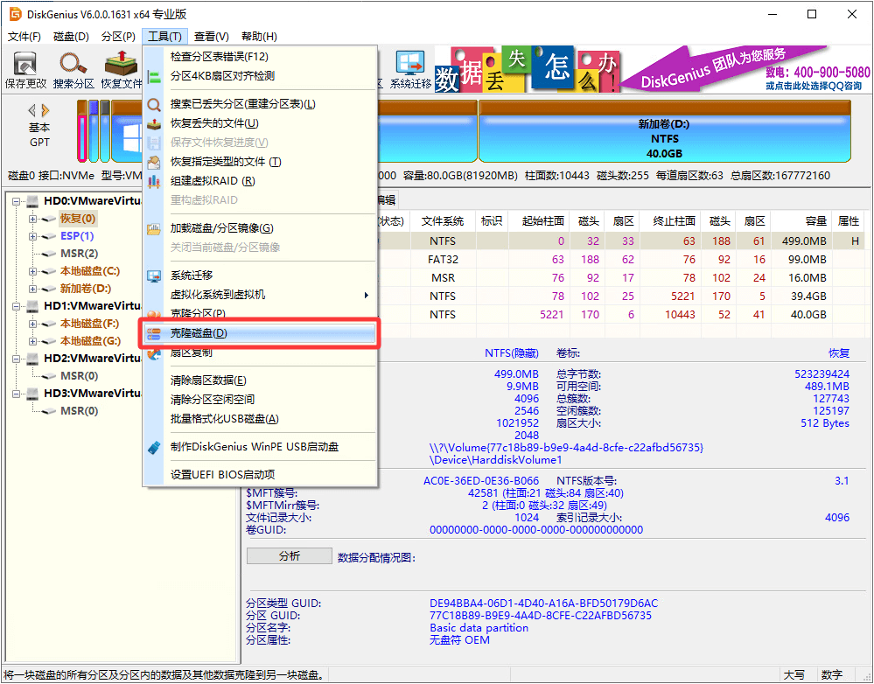This screenshot has width=874, height=684.
Task: Click the 系统迁移 system migration toolbar icon
Action: 409,66
